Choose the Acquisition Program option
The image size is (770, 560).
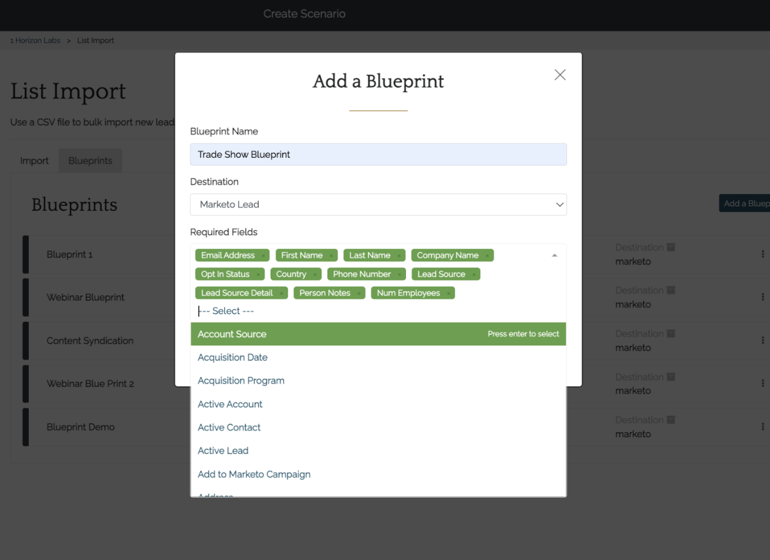pyautogui.click(x=378, y=381)
